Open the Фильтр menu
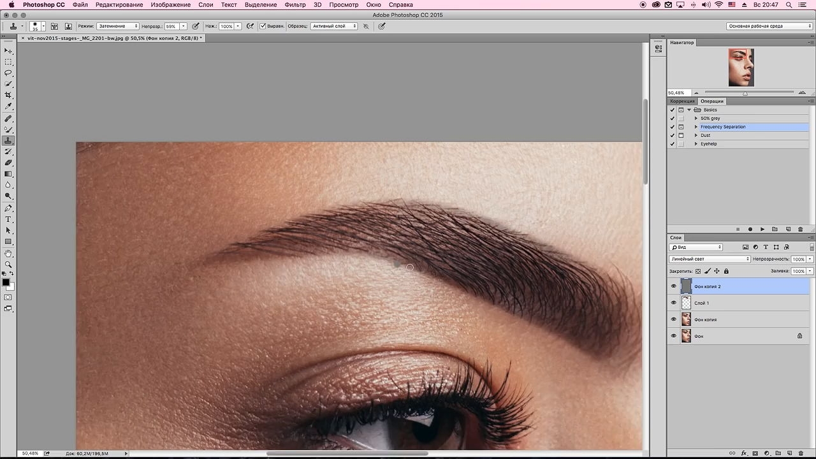 click(x=295, y=4)
